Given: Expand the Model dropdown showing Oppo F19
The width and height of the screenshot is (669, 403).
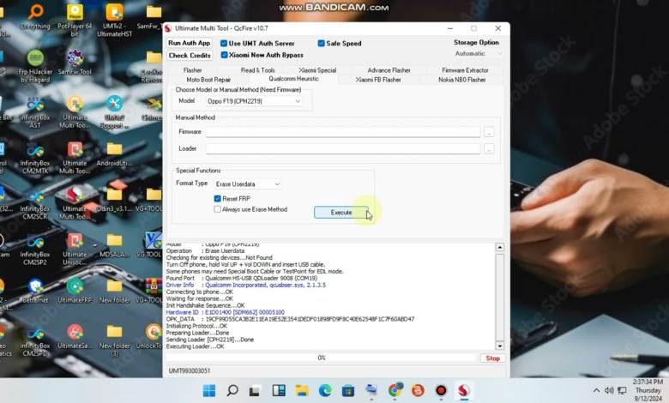Looking at the screenshot, I should click(254, 101).
